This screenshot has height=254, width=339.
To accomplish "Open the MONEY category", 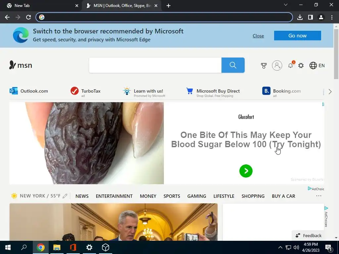I will pyautogui.click(x=148, y=196).
